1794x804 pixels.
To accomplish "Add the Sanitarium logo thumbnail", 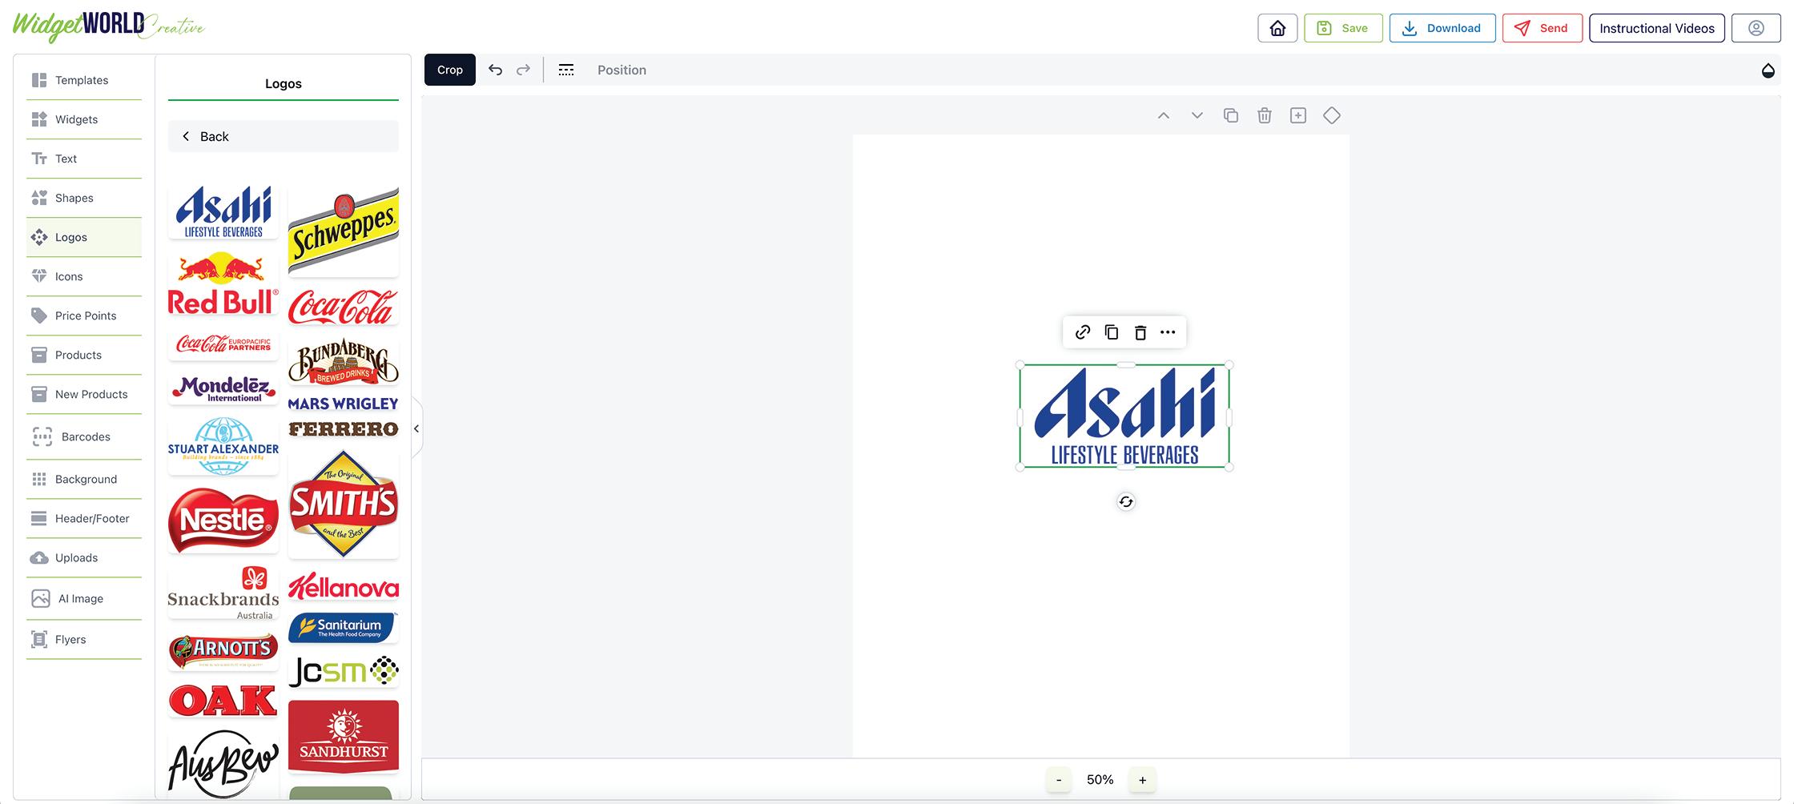I will point(344,628).
